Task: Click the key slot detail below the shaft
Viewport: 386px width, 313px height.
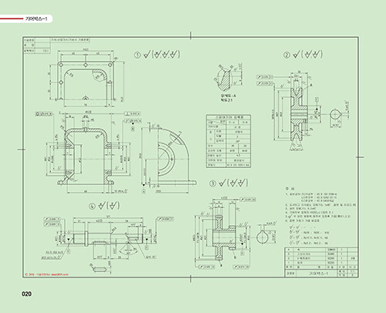Action: click(x=100, y=269)
